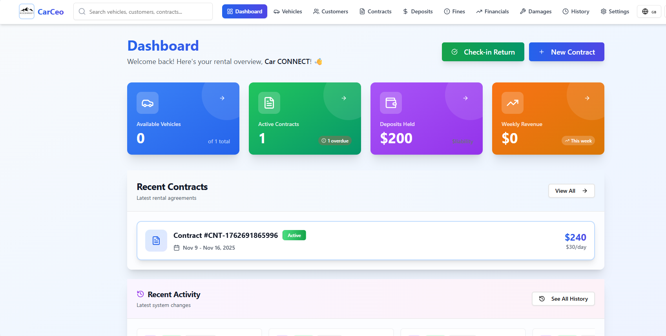Click the '1 overdue' badge
The width and height of the screenshot is (666, 336).
coord(335,141)
